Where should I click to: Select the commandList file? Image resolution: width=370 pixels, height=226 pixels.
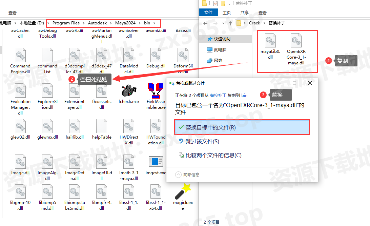[x=47, y=61]
